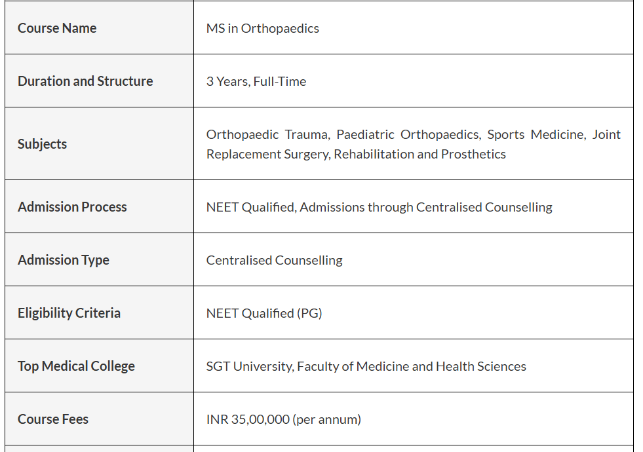
Task: Select the NEET Qualified (PG) text
Action: 264,313
